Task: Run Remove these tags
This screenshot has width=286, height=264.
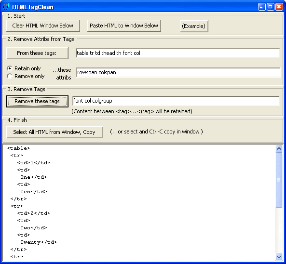Action: 37,101
